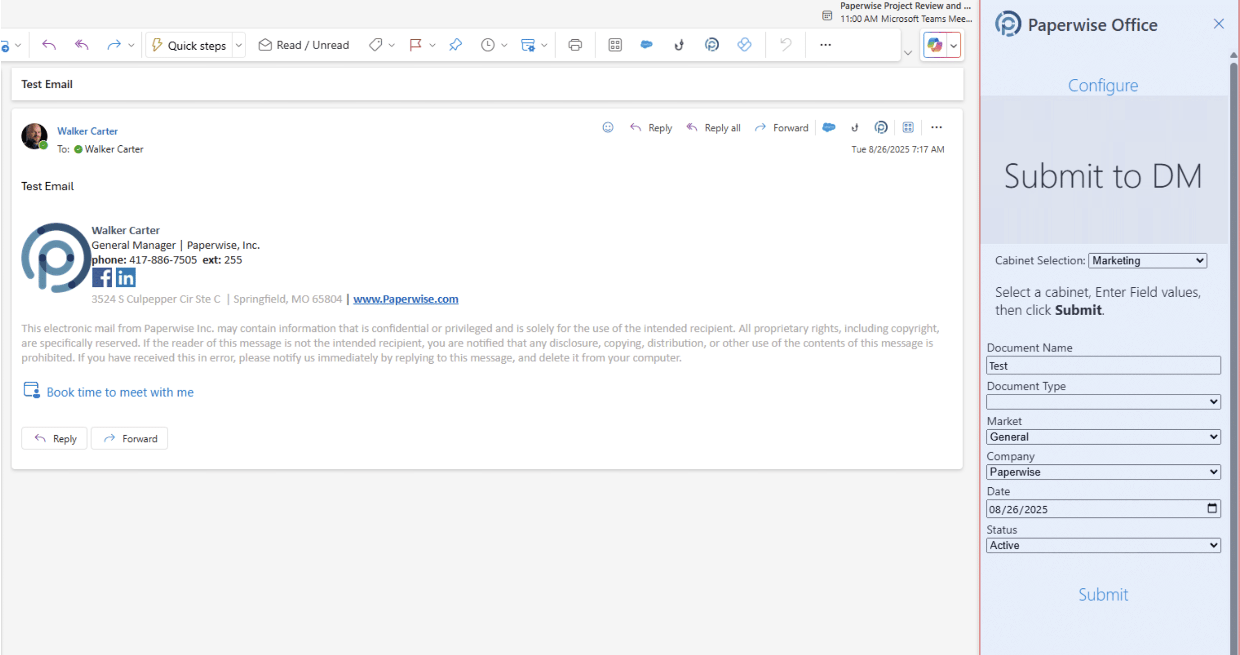Click the Salesforce cloud icon in the message header

[828, 128]
